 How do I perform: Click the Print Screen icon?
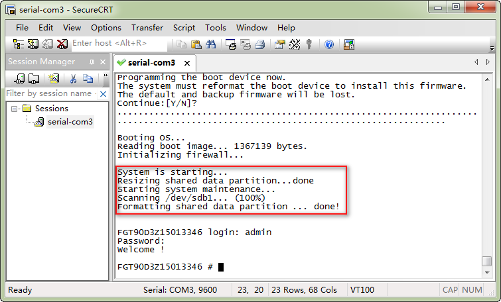click(231, 44)
